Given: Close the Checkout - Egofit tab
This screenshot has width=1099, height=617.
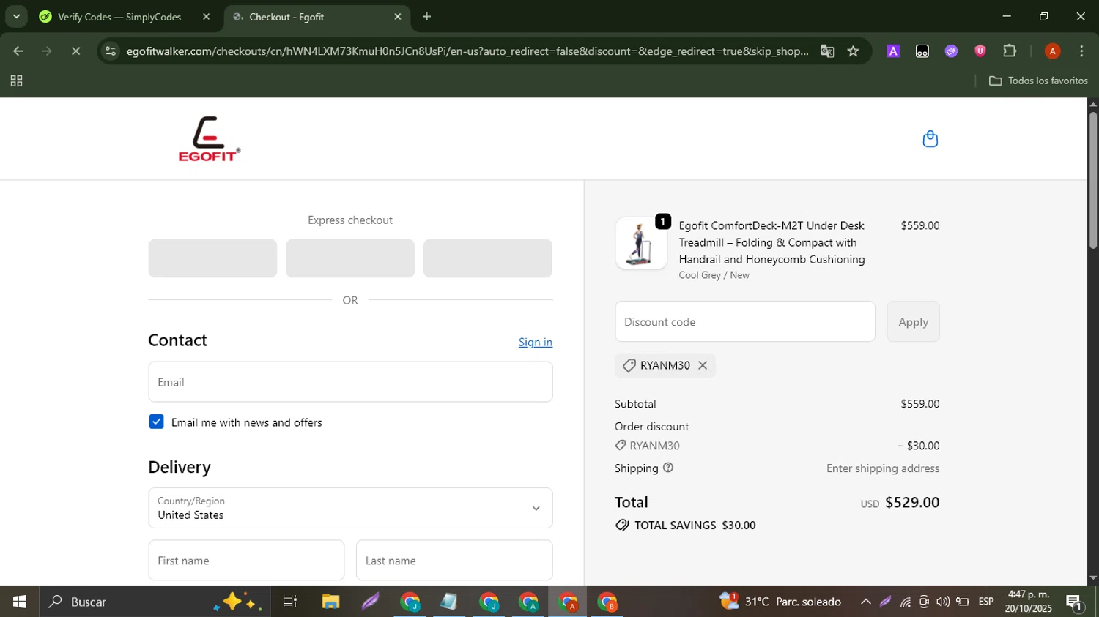Looking at the screenshot, I should coord(397,17).
